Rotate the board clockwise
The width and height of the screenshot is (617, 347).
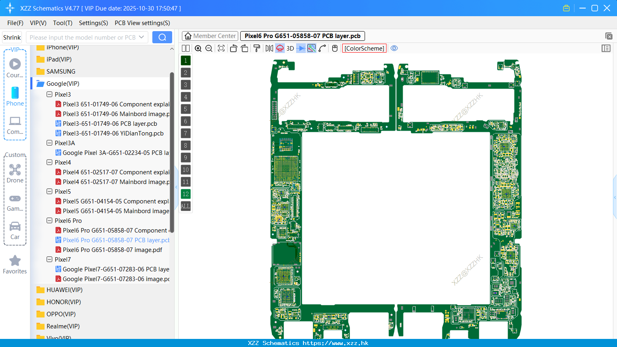click(244, 48)
